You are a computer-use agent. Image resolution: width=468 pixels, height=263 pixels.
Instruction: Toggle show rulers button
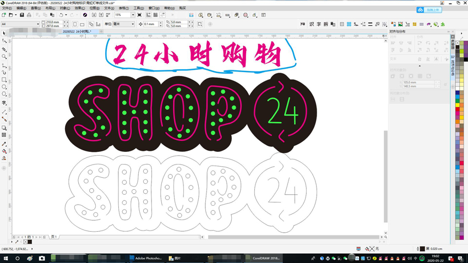pyautogui.click(x=148, y=15)
